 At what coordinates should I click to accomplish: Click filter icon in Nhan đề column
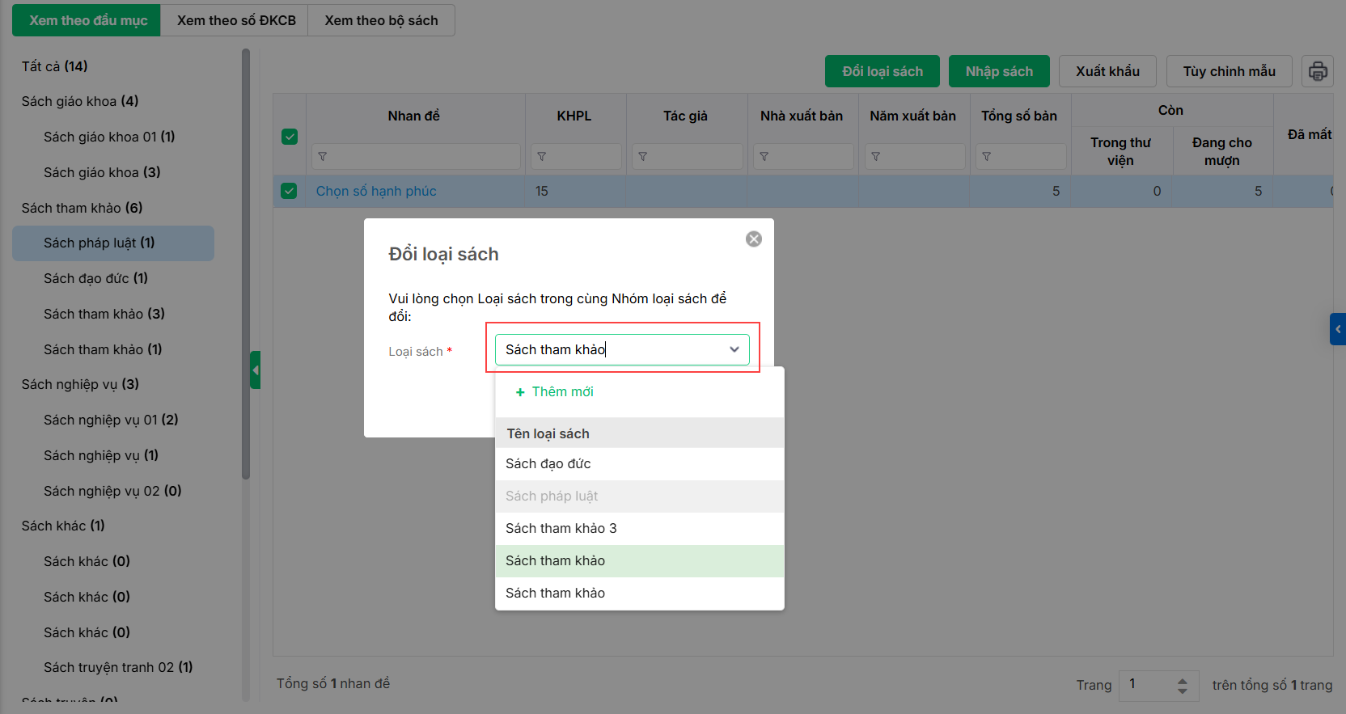323,157
